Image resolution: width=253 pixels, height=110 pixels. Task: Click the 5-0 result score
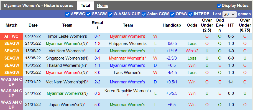pyautogui.click(x=98, y=105)
